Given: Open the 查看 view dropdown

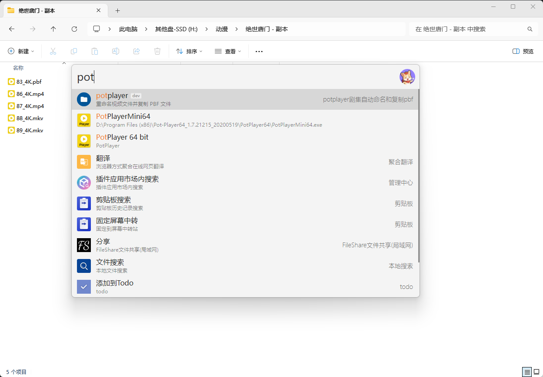Looking at the screenshot, I should coord(228,51).
